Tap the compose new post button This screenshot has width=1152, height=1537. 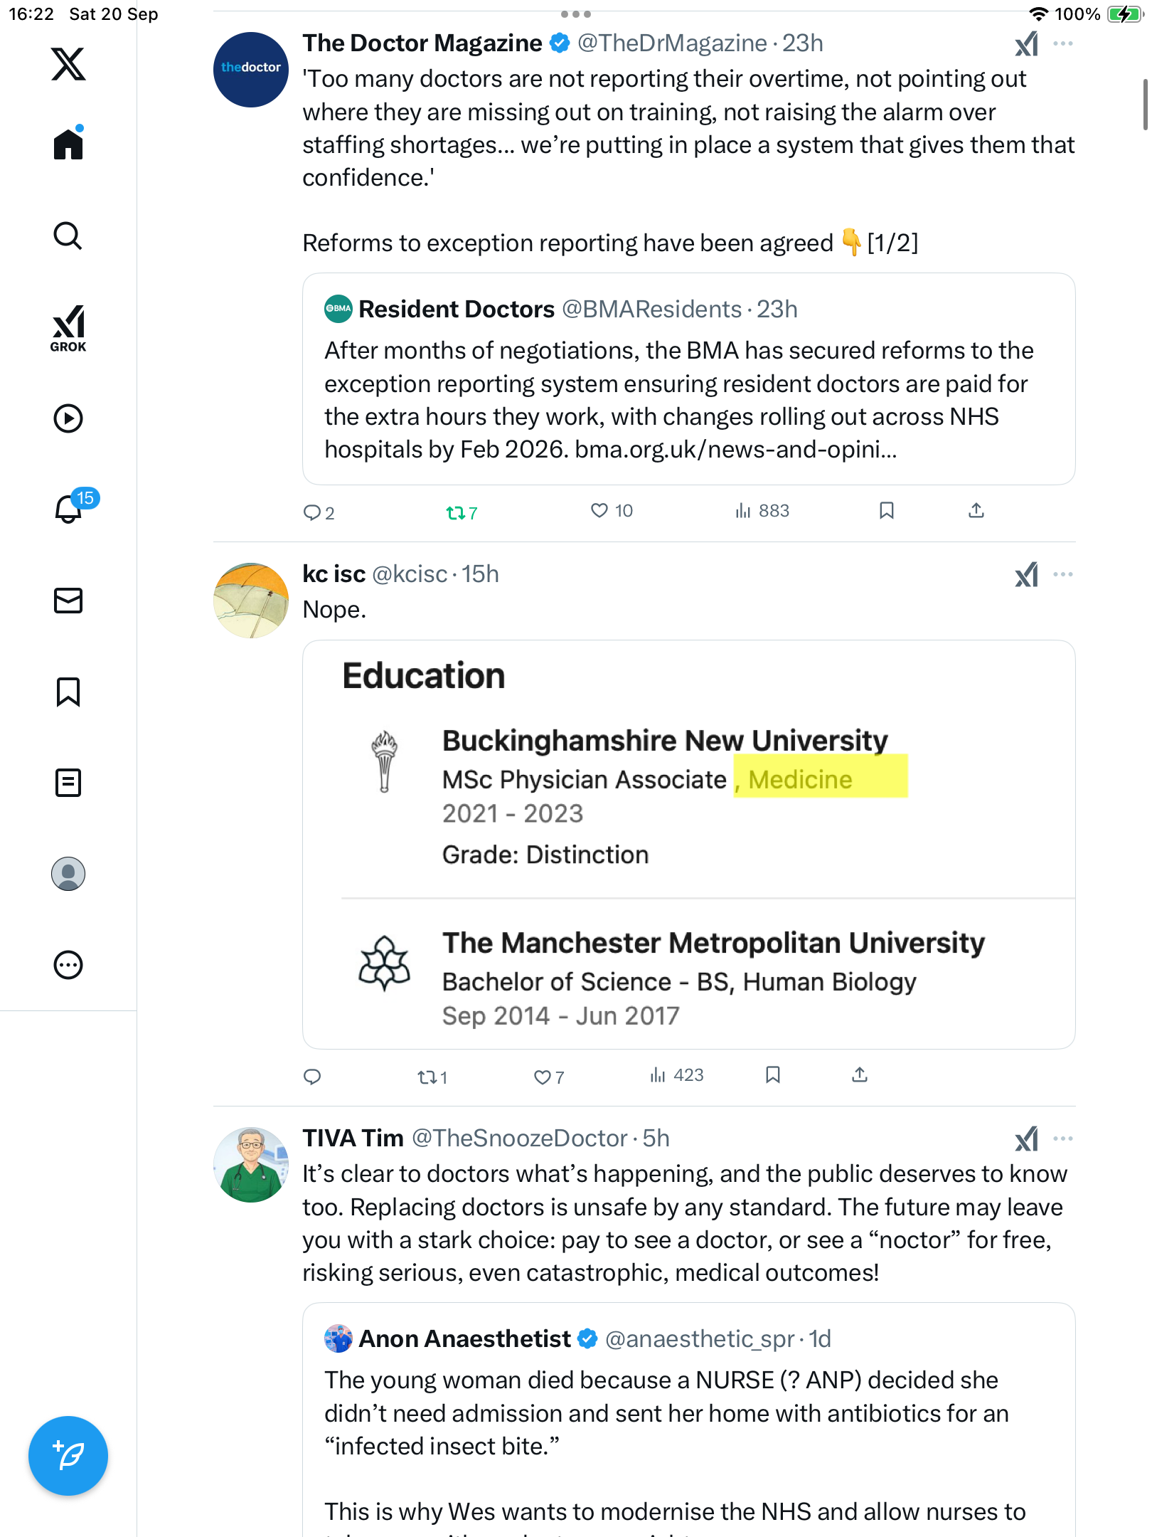click(x=68, y=1456)
